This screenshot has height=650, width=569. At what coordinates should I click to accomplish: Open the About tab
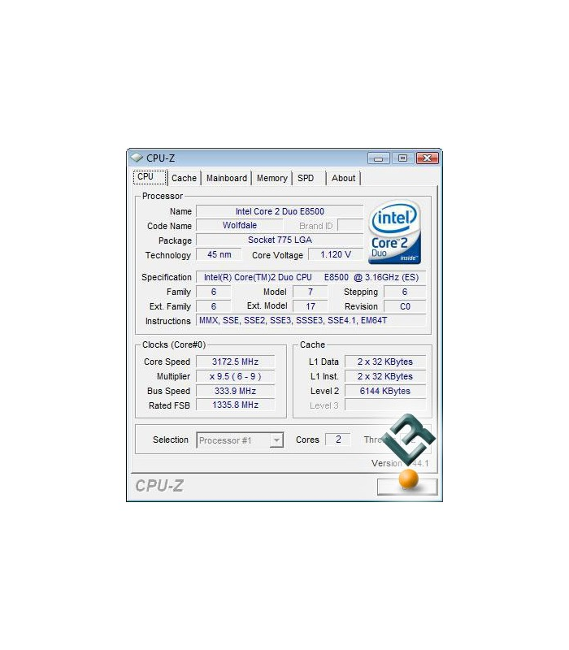point(343,178)
